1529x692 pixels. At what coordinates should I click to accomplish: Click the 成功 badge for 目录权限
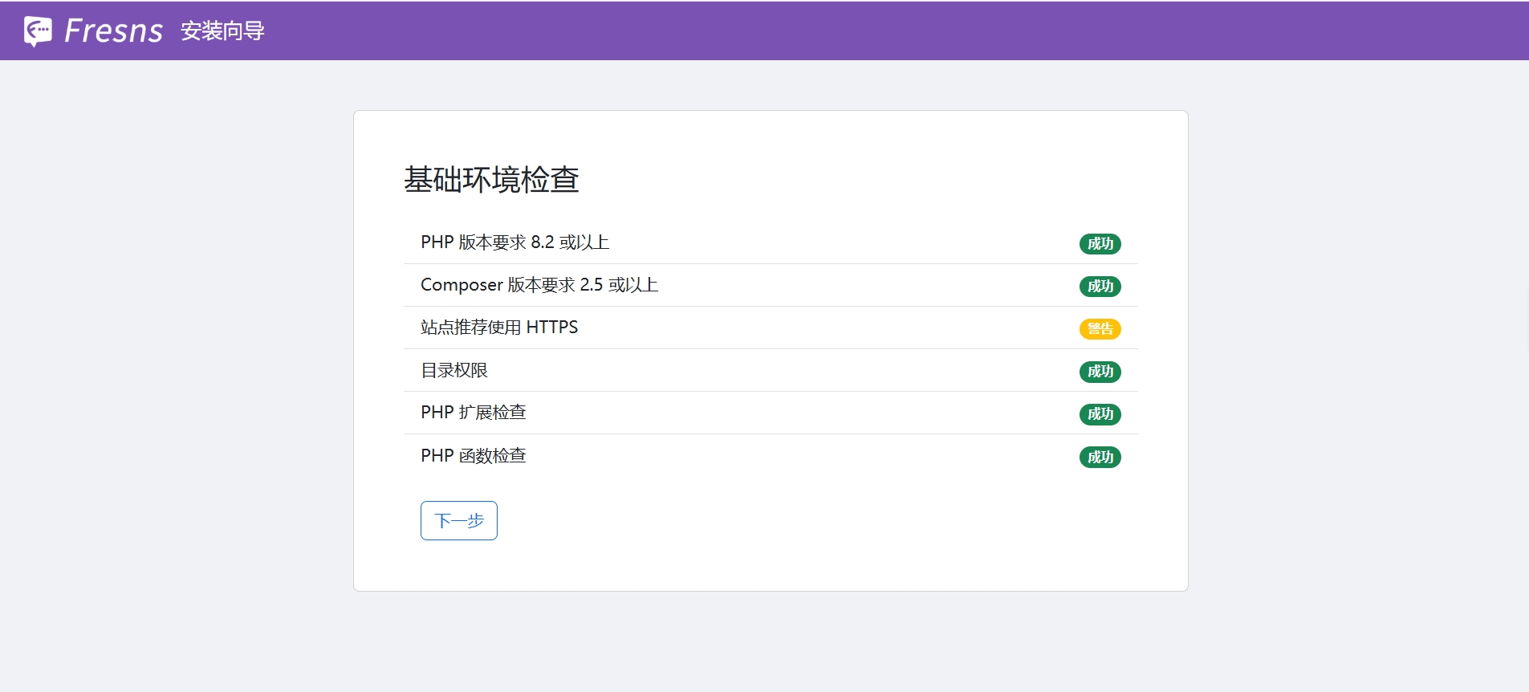[1100, 371]
